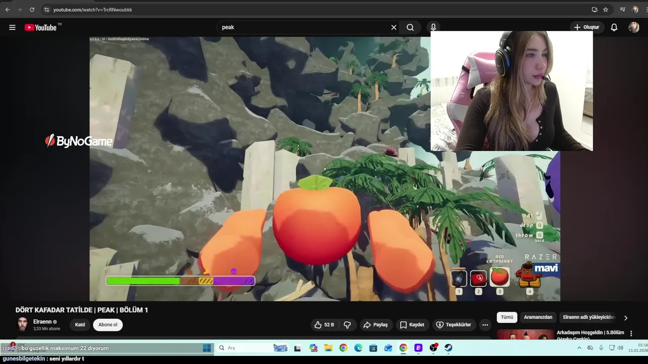The image size is (648, 364).
Task: Open options for 'Arkadaşım Hoşgeldin' suggestion
Action: 631,334
